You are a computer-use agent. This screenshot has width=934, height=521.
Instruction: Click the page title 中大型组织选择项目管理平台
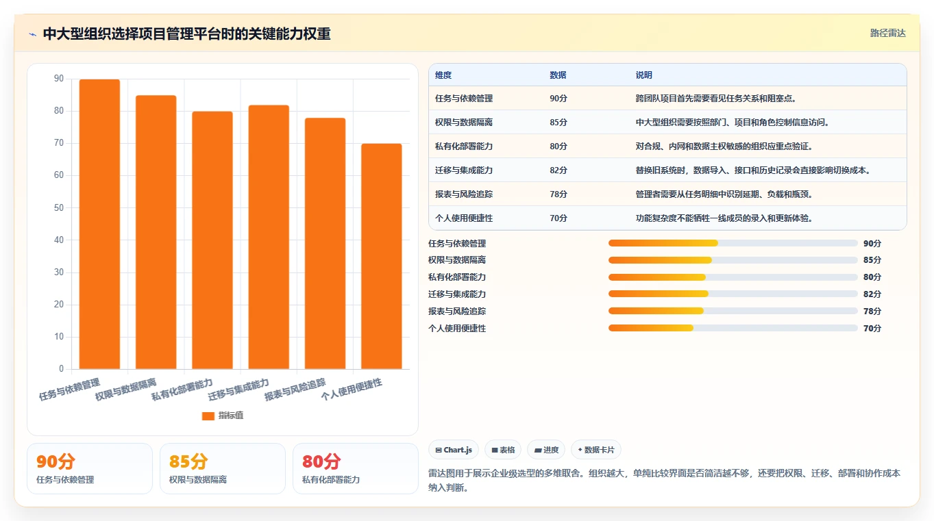tap(186, 34)
